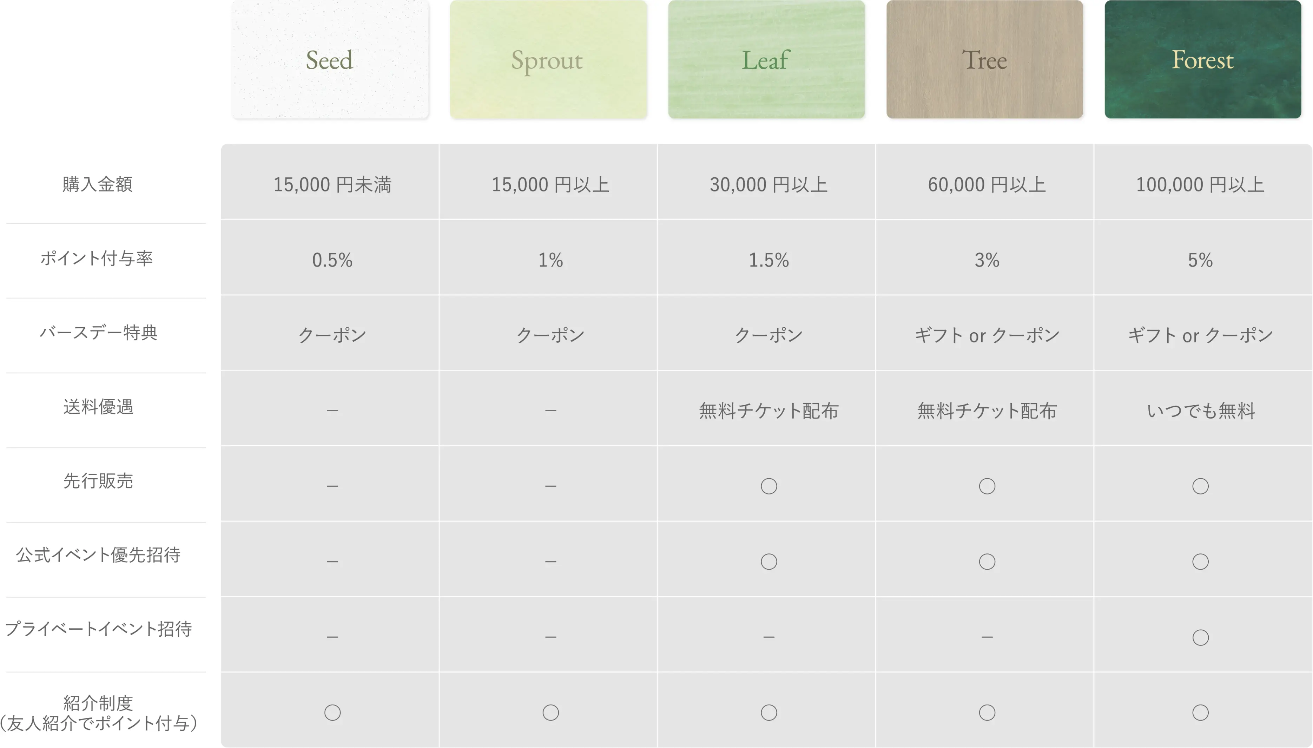Click the バースデー特典 row label

point(98,333)
